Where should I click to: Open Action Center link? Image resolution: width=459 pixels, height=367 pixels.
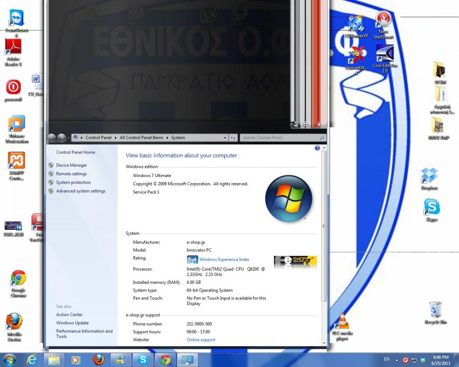point(69,315)
